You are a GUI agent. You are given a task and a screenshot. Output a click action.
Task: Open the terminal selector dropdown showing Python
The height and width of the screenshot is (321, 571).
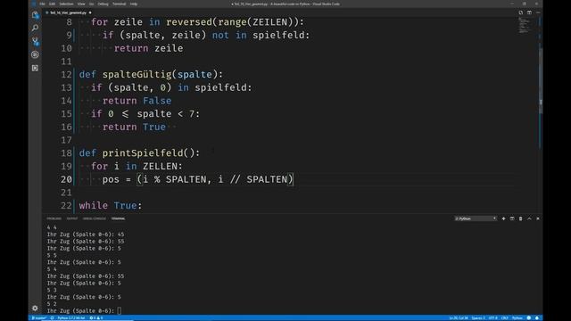click(476, 218)
